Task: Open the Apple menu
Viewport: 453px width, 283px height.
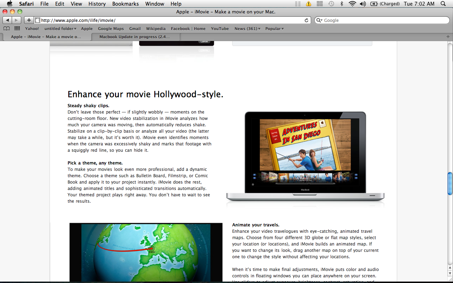Action: point(10,4)
